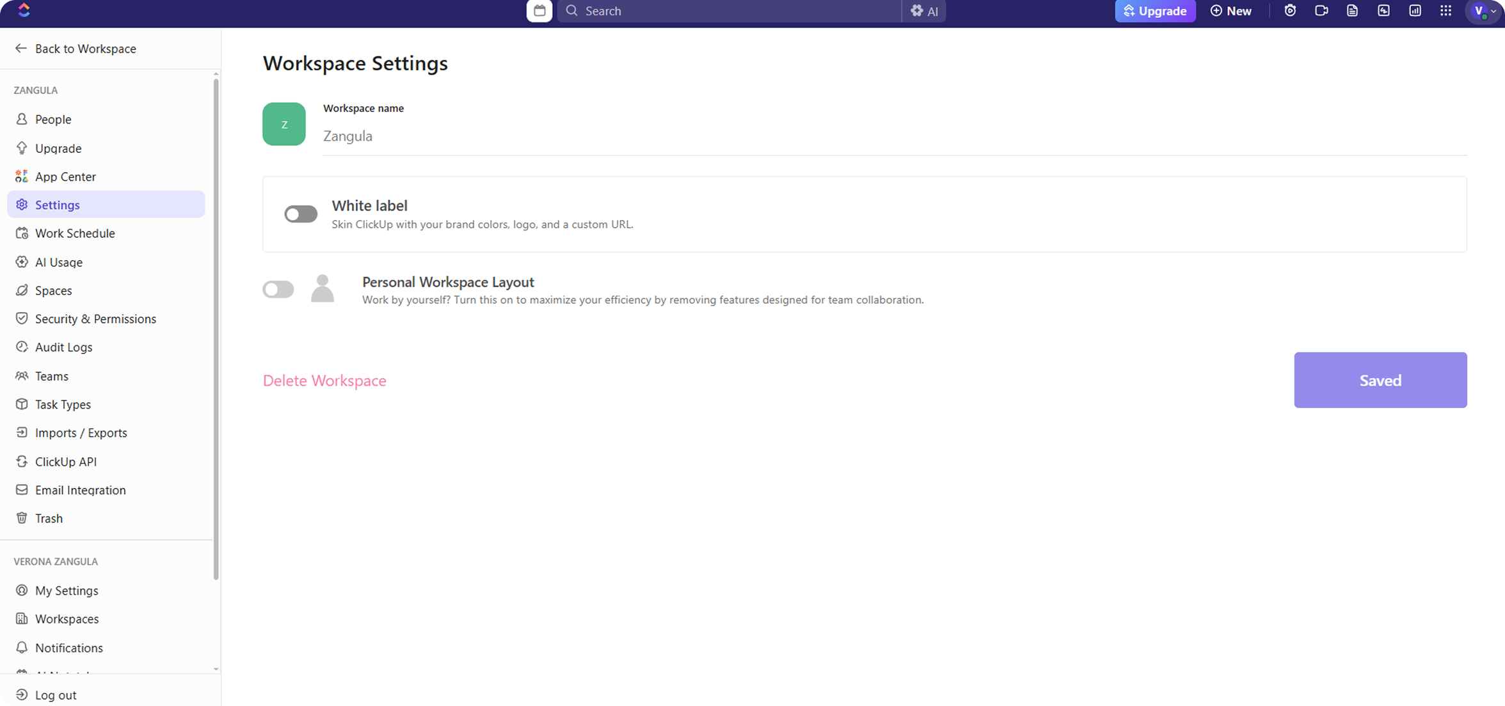Click the Notifications bell icon
Screen dimensions: 1505x706
(22, 647)
